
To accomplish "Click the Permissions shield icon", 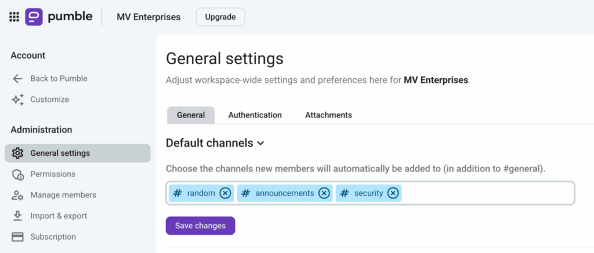I will click(18, 174).
